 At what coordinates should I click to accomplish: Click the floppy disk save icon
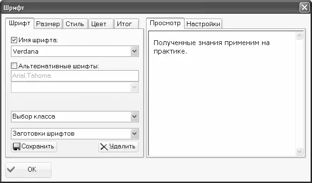click(x=17, y=146)
